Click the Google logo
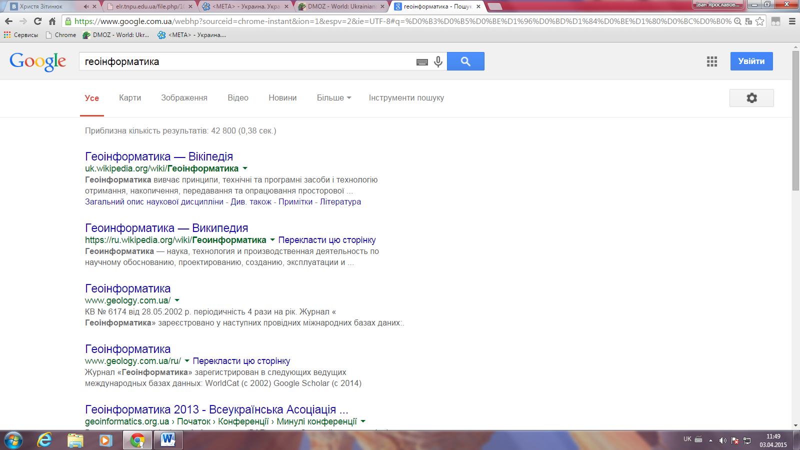Viewport: 800px width, 450px height. (x=38, y=61)
